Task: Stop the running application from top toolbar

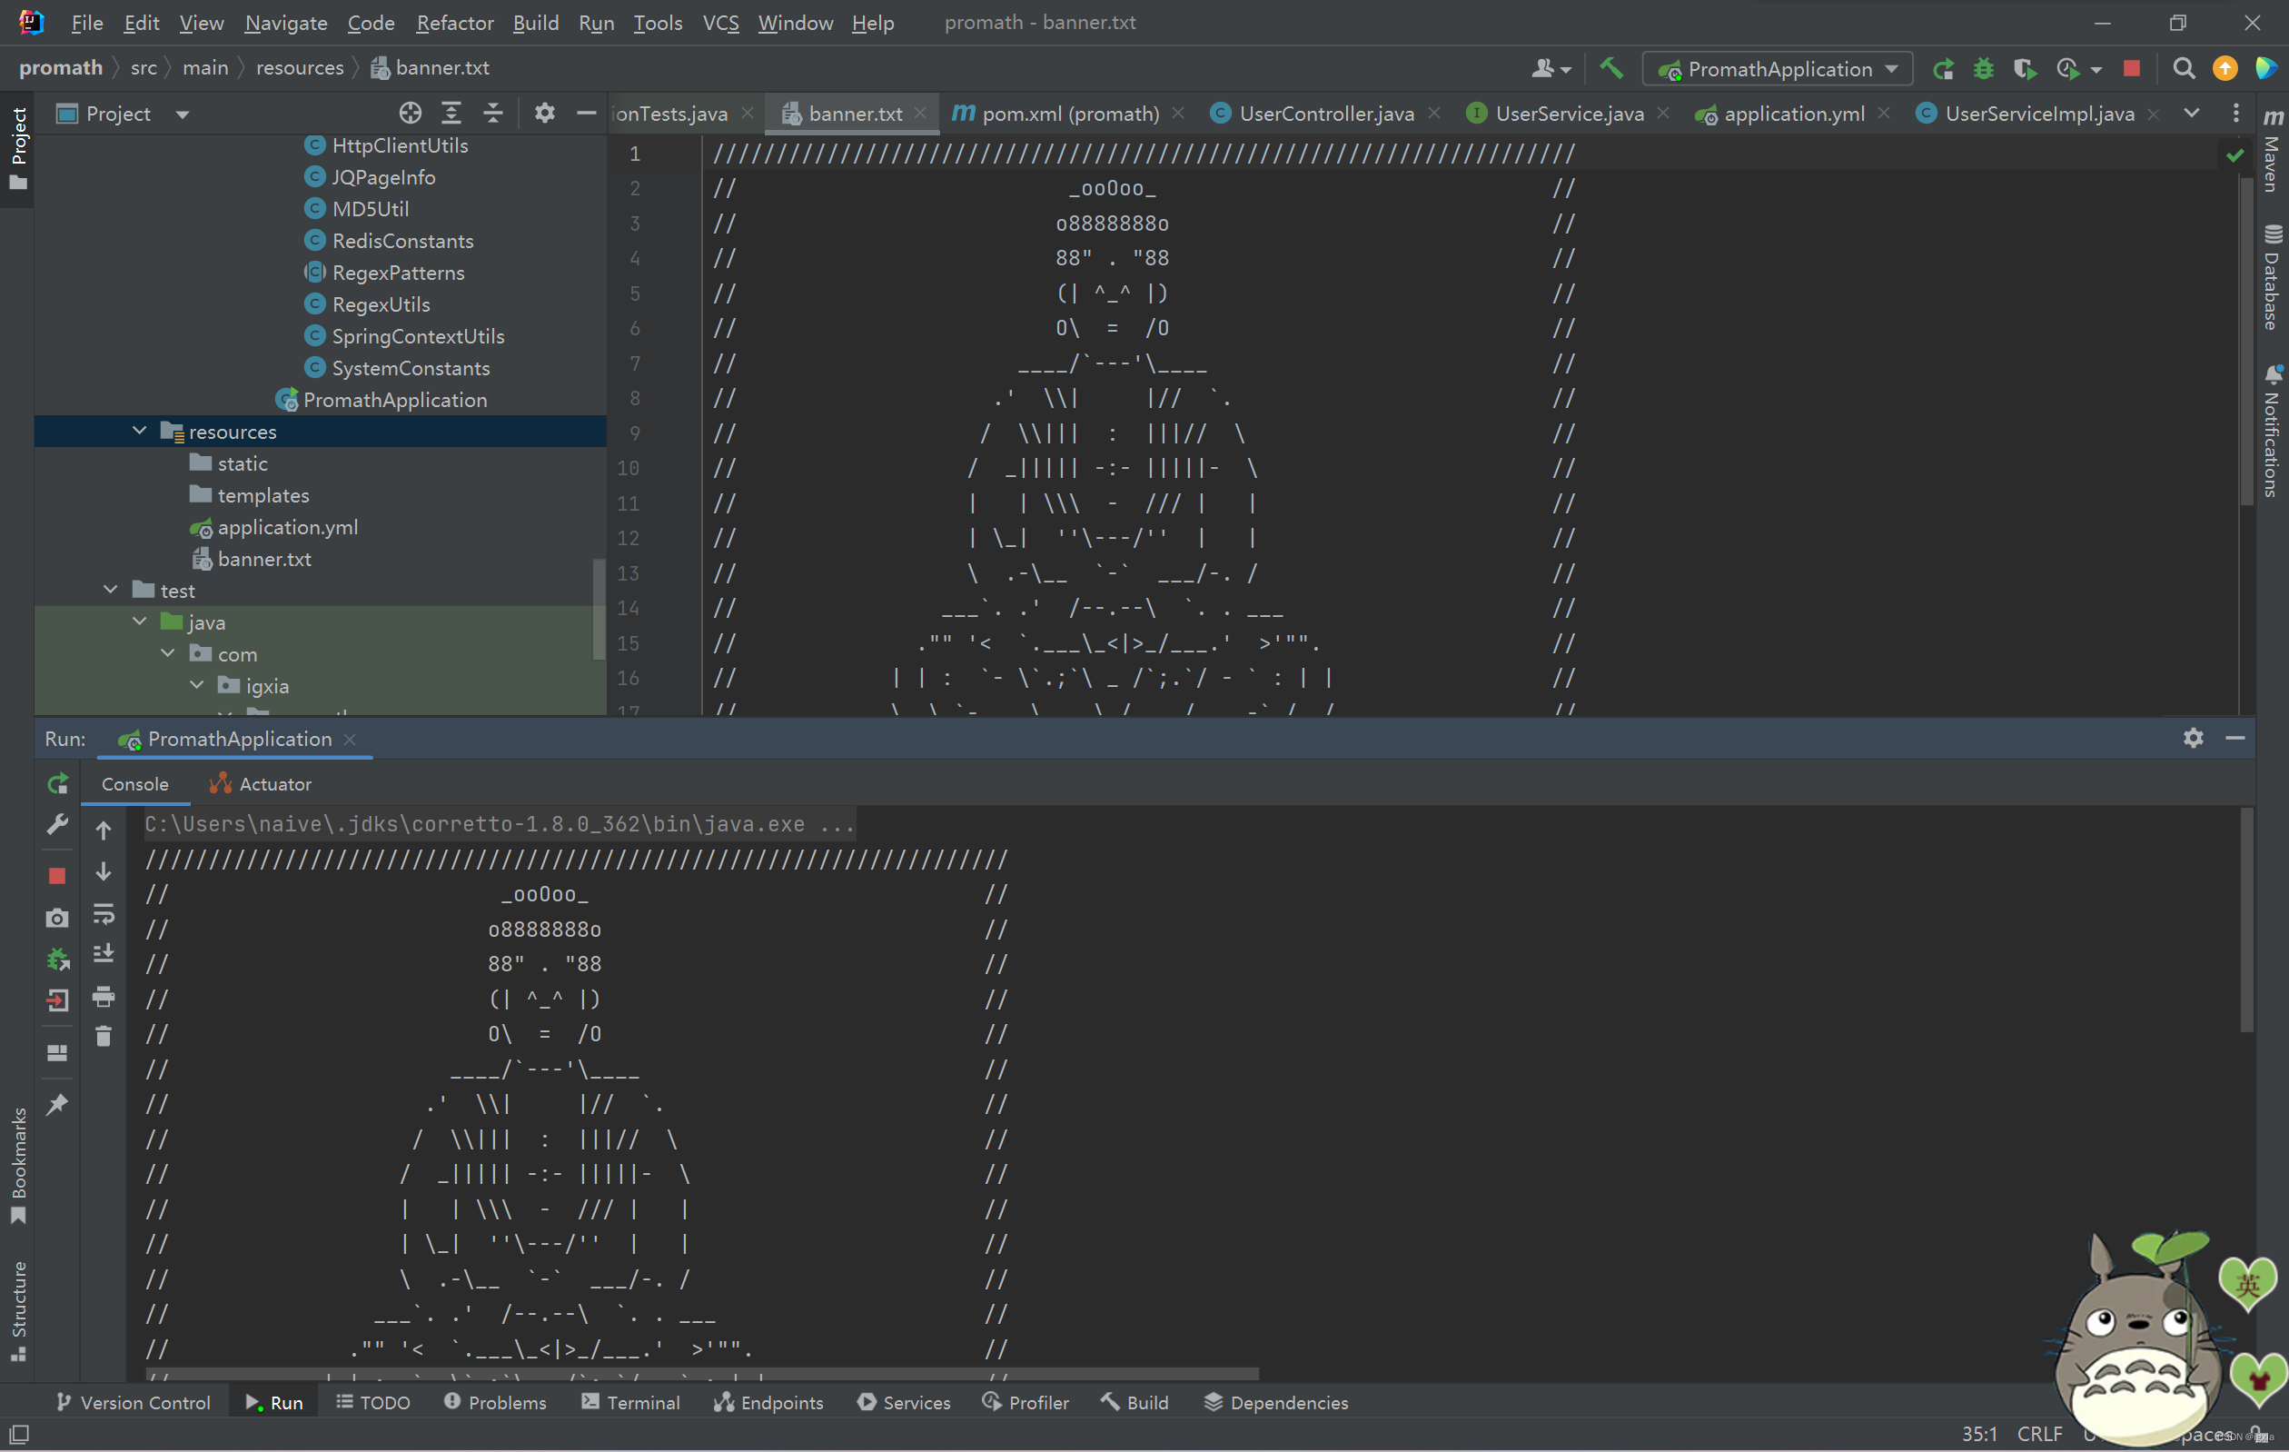Action: click(2131, 68)
